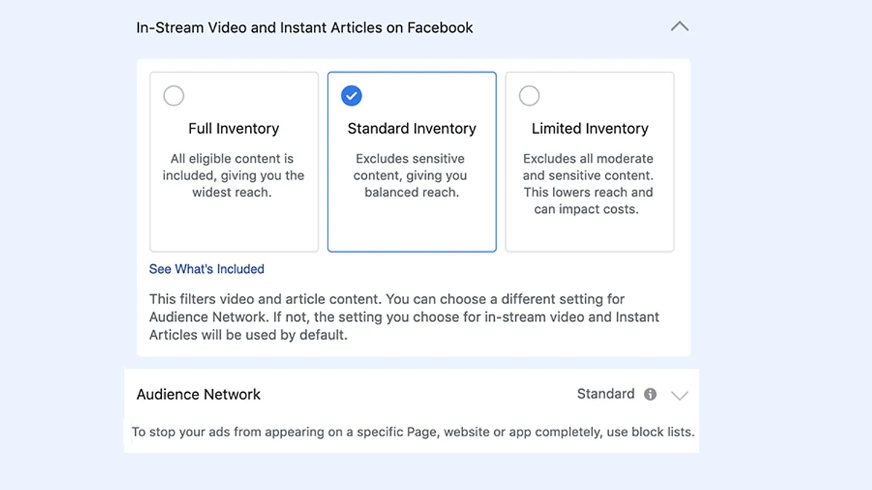
Task: Click the 'Excludes sensitive content' description
Action: pos(411,176)
